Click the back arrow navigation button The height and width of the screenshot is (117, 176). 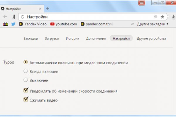(5, 17)
